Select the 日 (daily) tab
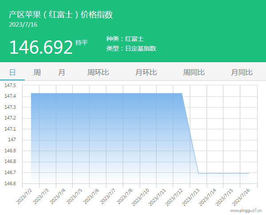 [12, 72]
